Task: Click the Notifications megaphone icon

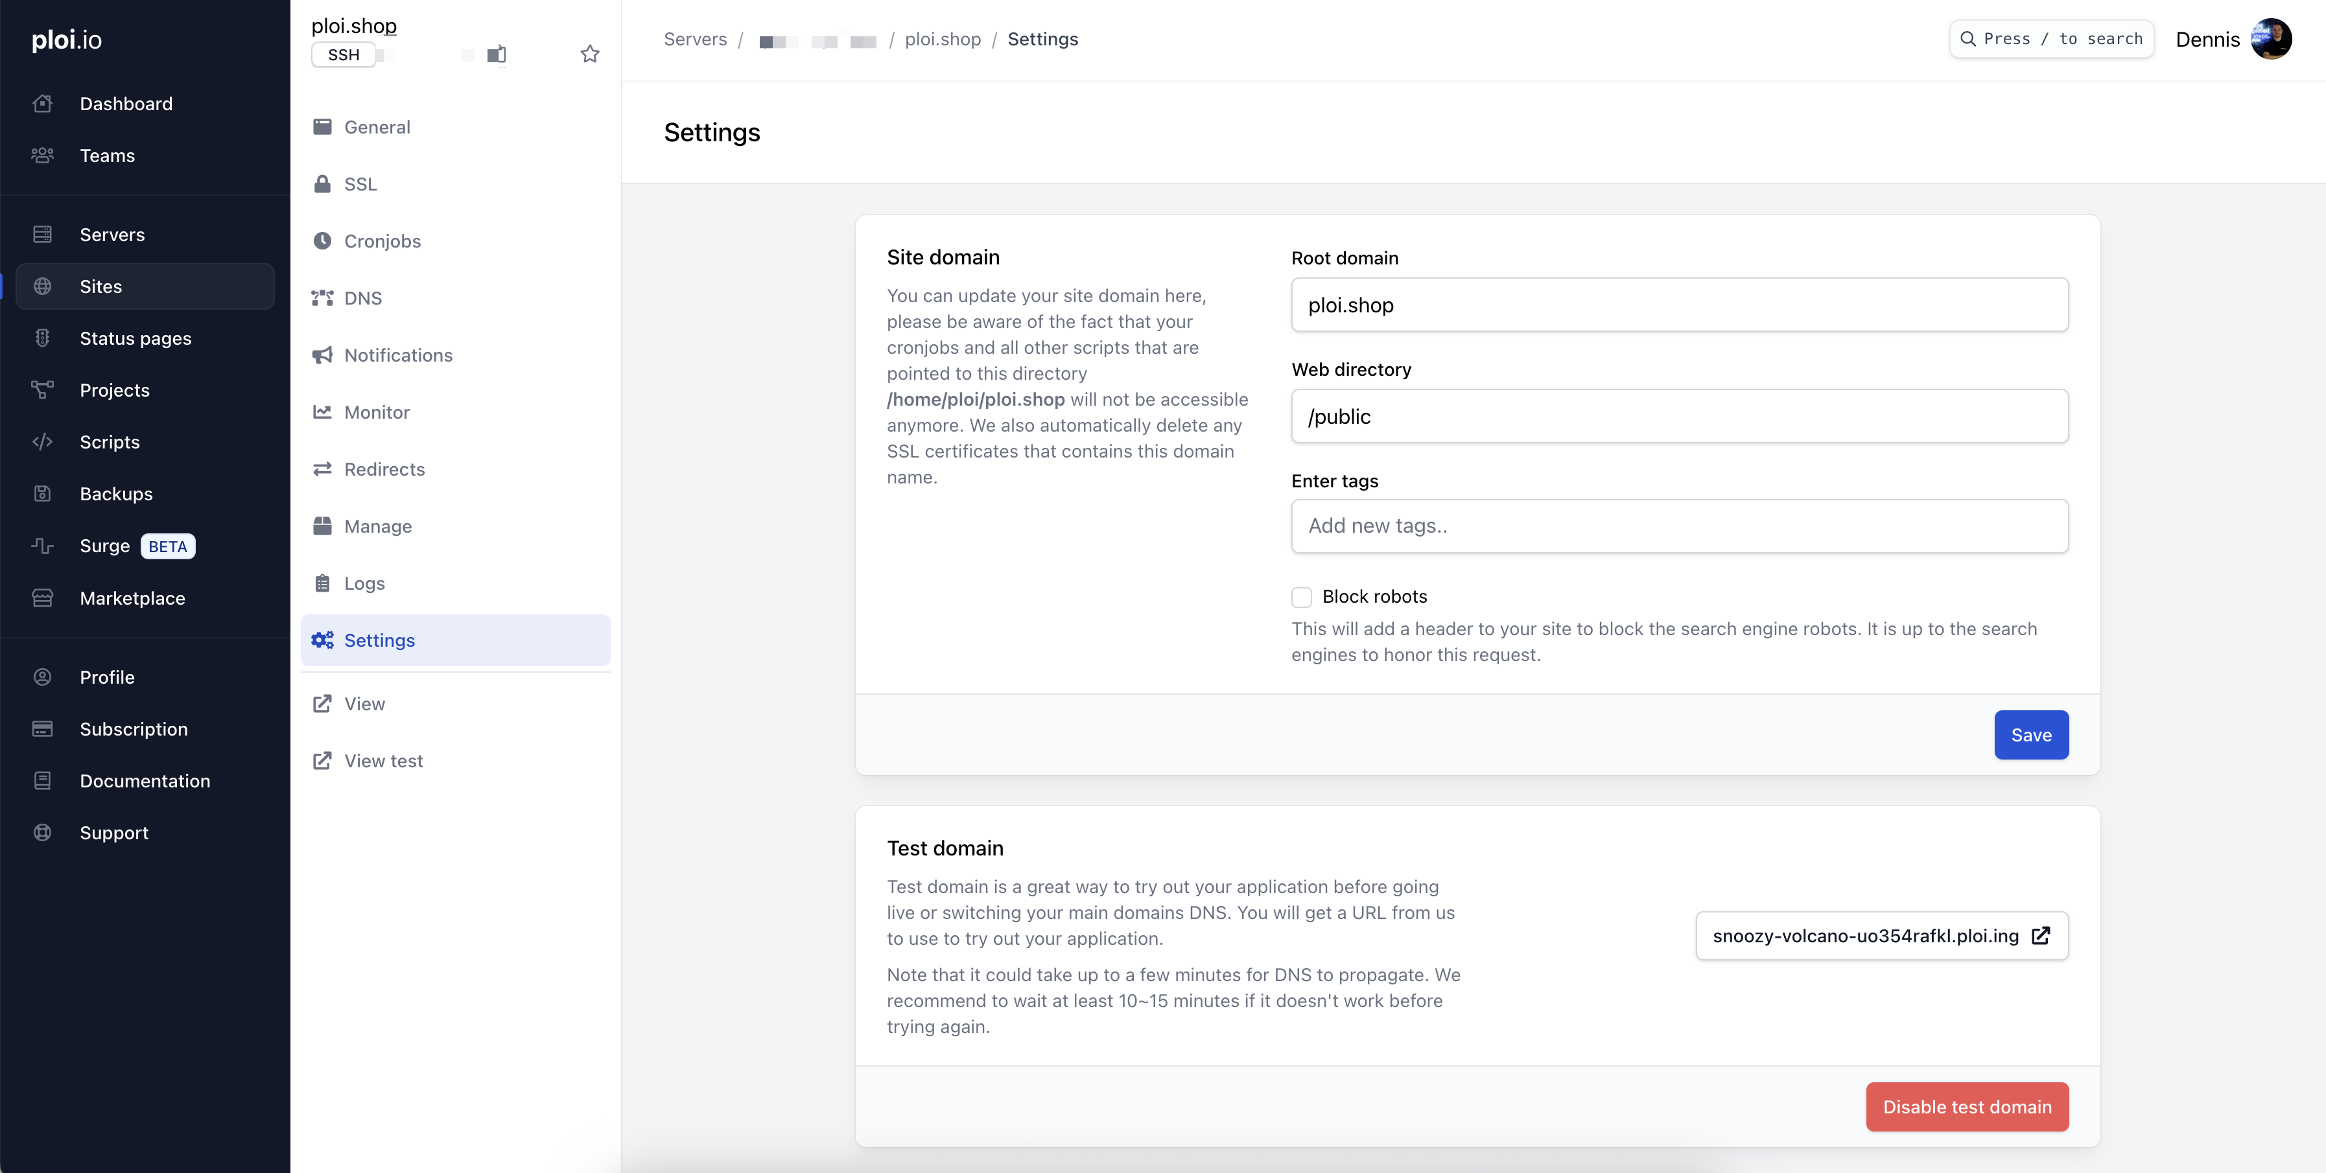Action: click(x=322, y=355)
